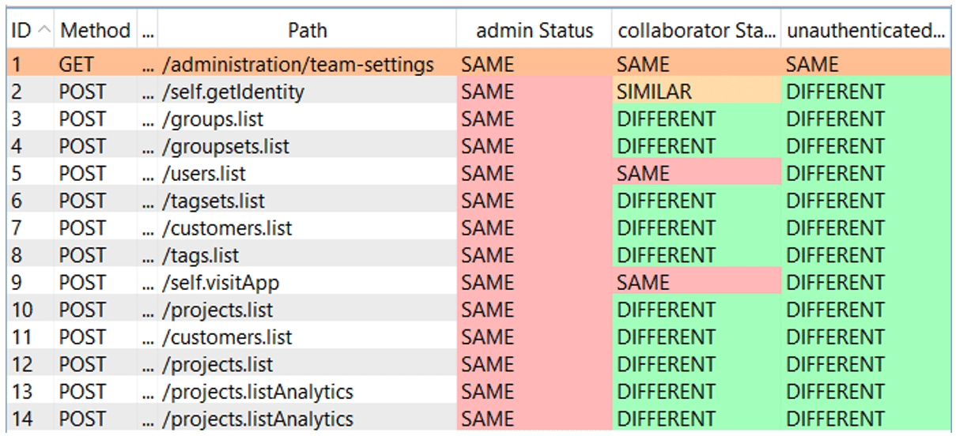Click the orange SIMILAR collaborator status cell
Image resolution: width=956 pixels, height=436 pixels.
[655, 92]
